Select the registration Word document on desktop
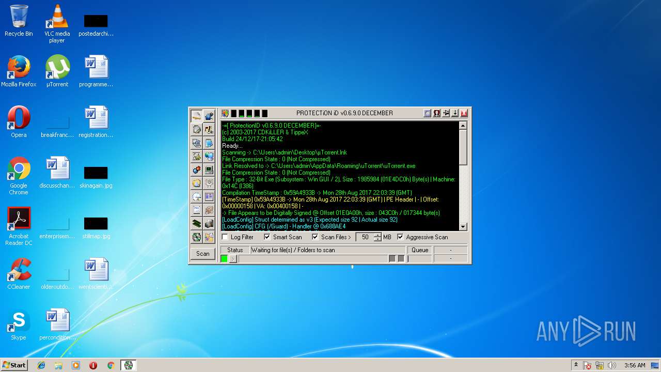Image resolution: width=661 pixels, height=372 pixels. 96,122
